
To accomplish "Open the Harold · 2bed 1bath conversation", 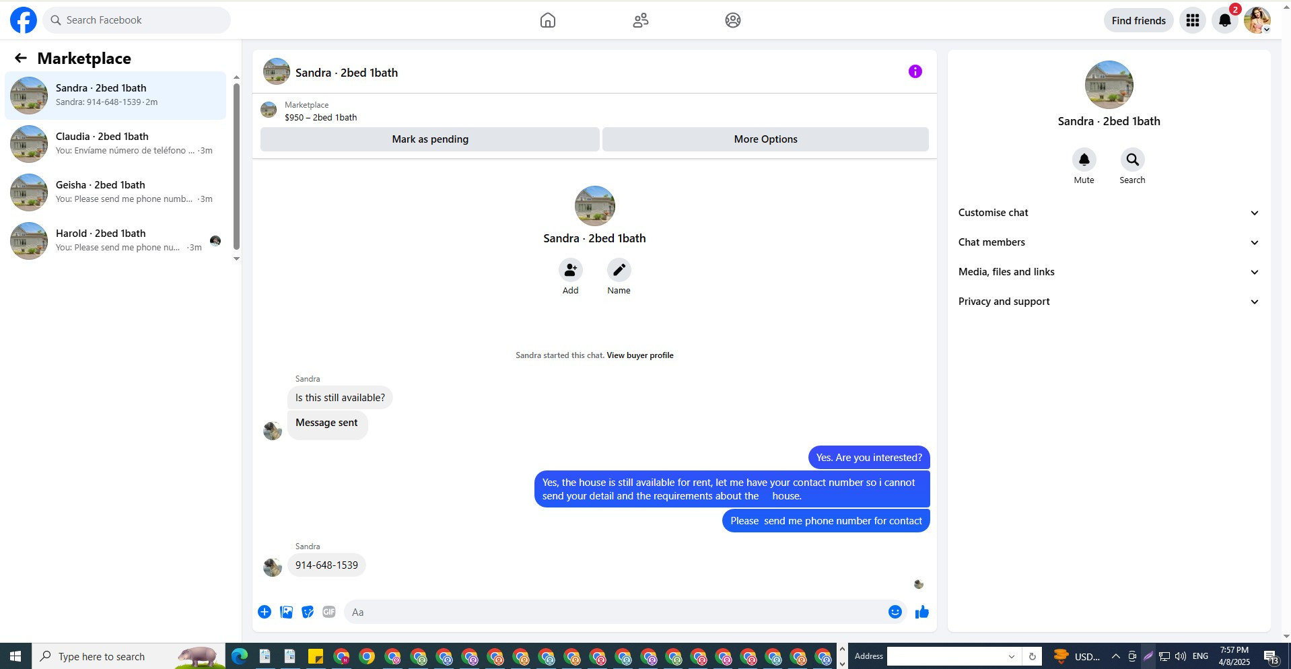I will [x=116, y=240].
